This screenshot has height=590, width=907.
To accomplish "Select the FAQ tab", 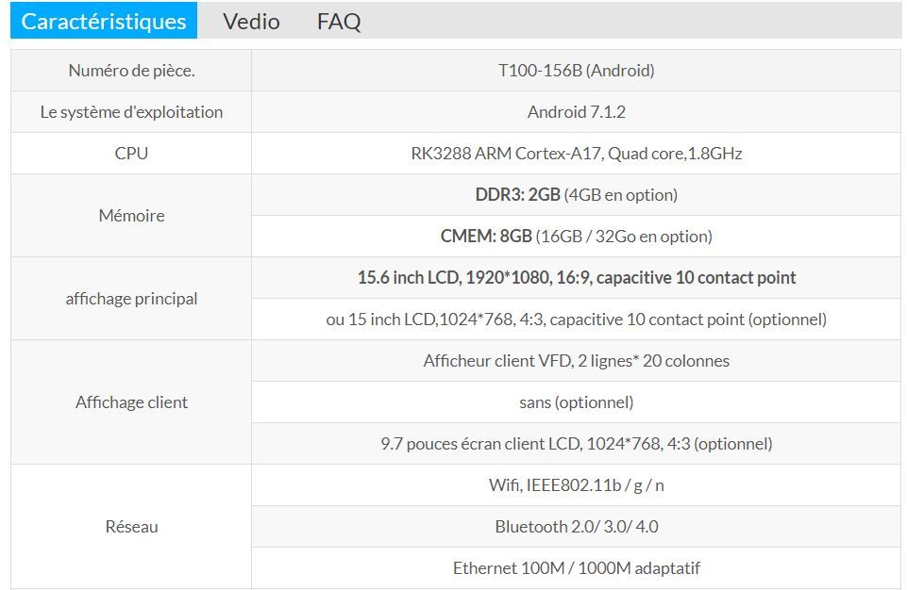I will (339, 21).
